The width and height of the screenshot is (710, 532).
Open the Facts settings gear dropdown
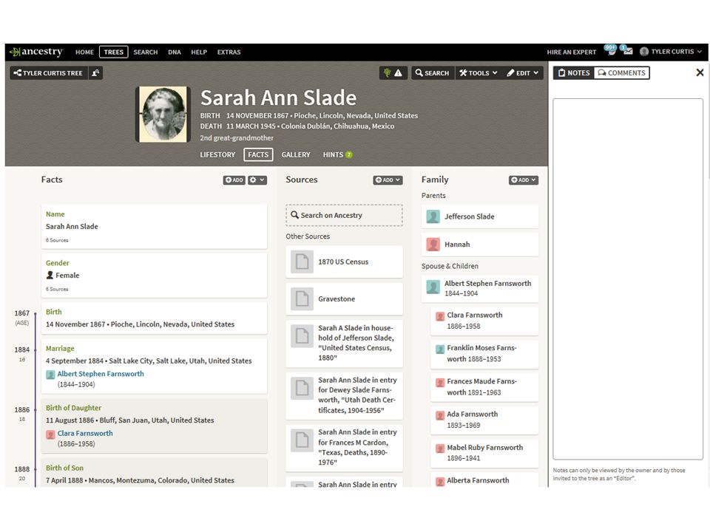tap(257, 180)
